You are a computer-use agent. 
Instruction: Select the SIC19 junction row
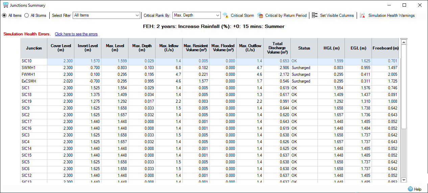point(210,101)
